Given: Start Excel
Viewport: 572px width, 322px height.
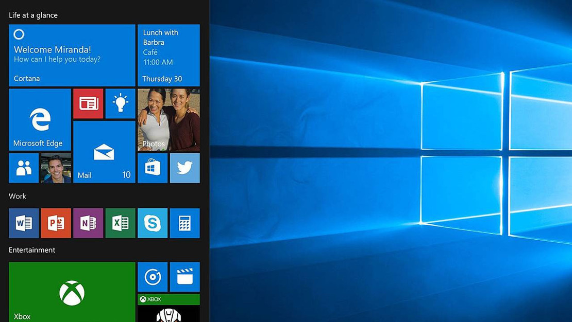Looking at the screenshot, I should pos(120,223).
